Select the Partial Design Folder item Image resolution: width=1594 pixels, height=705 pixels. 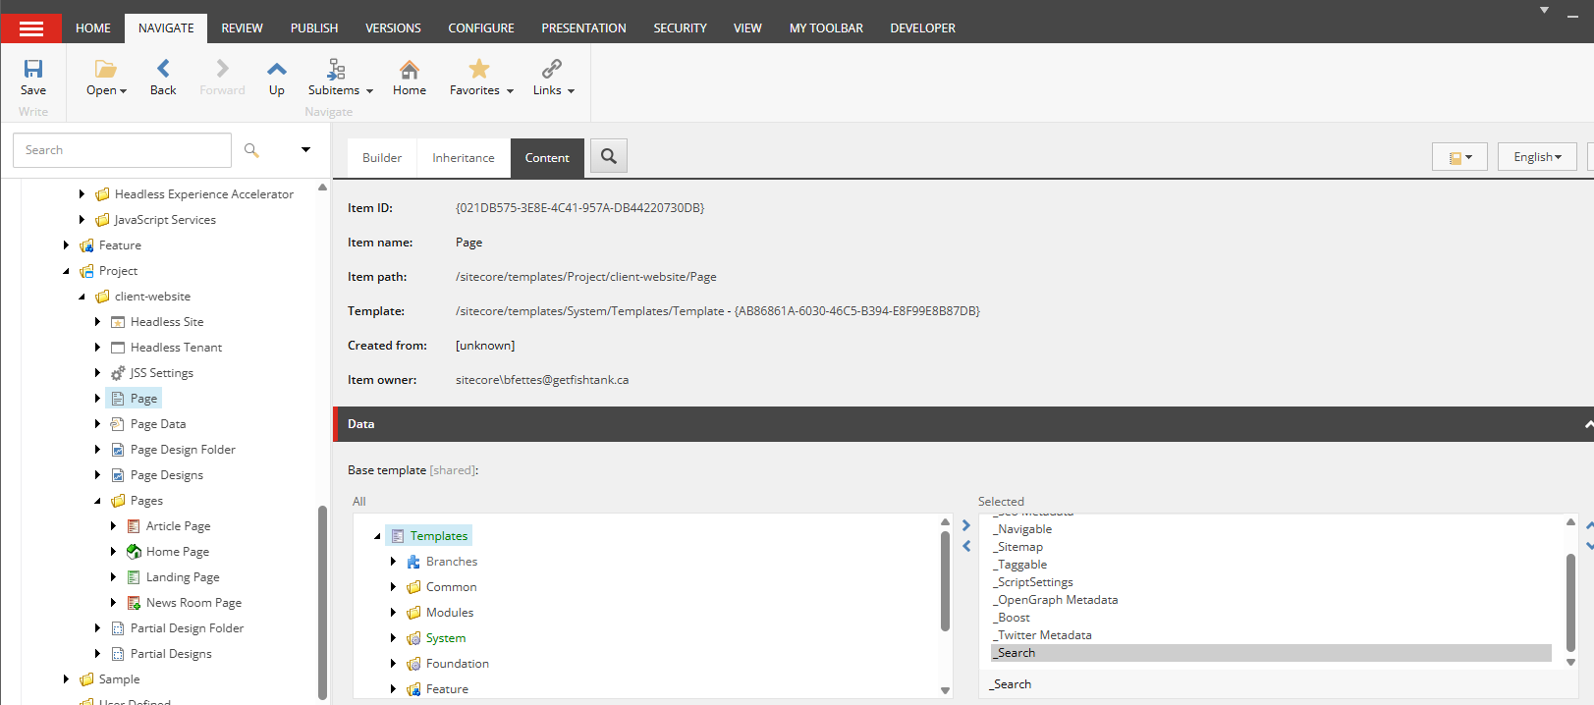pos(187,628)
